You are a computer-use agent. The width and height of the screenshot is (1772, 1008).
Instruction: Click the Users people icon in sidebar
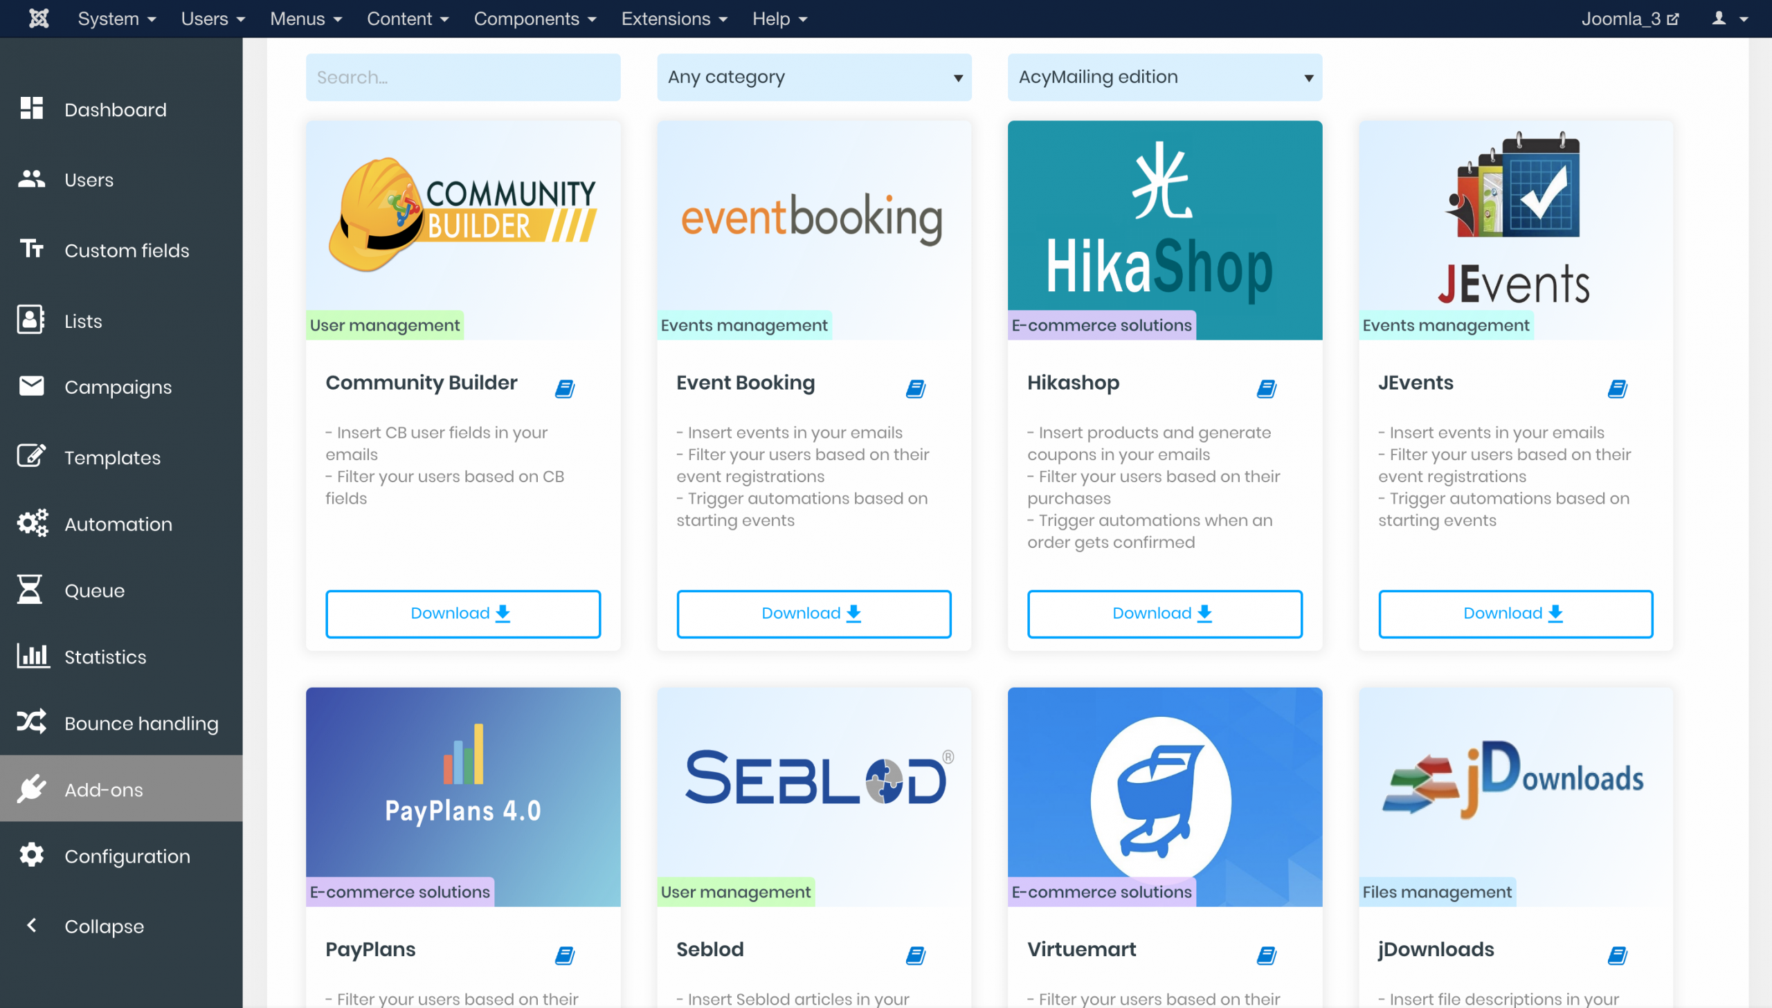pyautogui.click(x=32, y=178)
